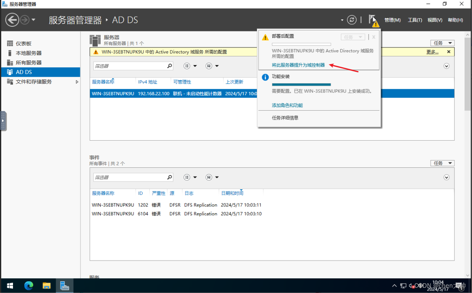Click the 文件和存储服务 icon
The height and width of the screenshot is (293, 472).
pyautogui.click(x=10, y=82)
